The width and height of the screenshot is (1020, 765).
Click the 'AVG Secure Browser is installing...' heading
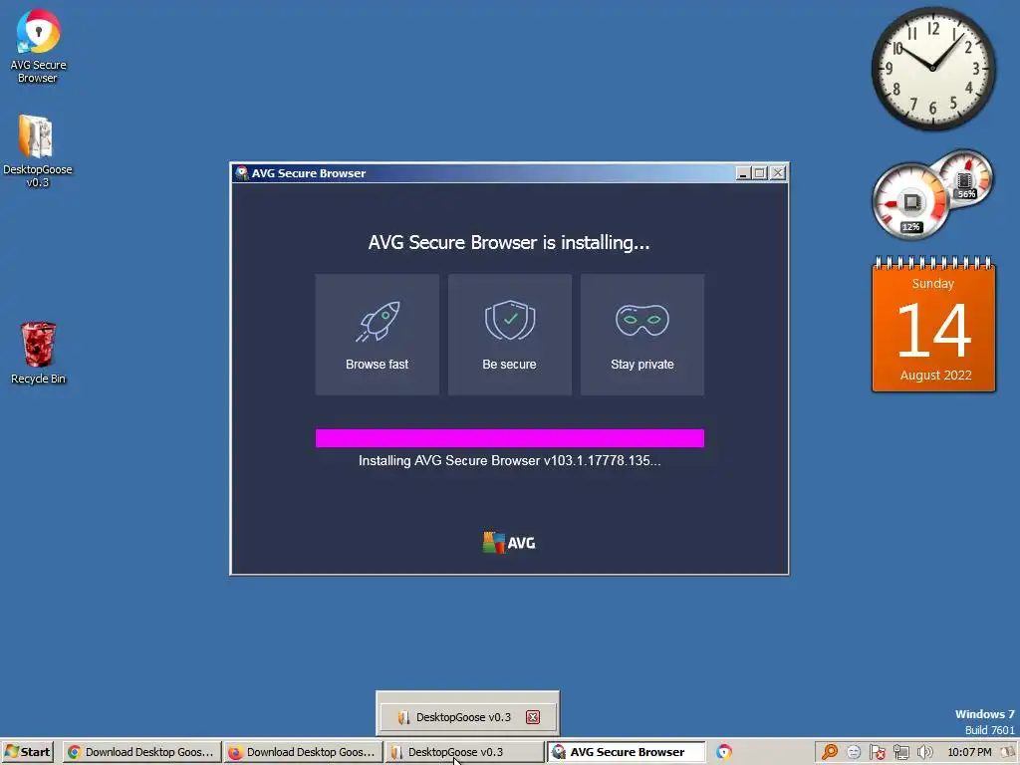tap(509, 243)
